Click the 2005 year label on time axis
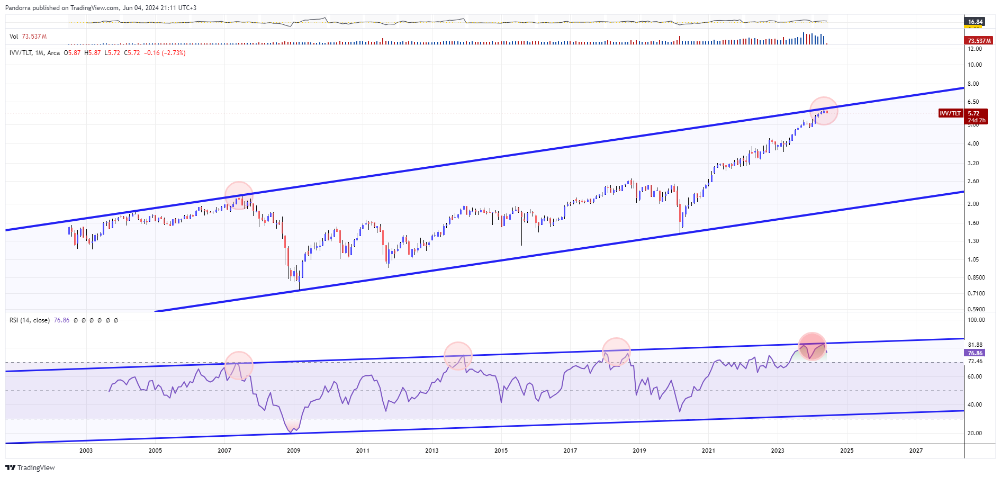This screenshot has width=1001, height=477. (x=155, y=451)
